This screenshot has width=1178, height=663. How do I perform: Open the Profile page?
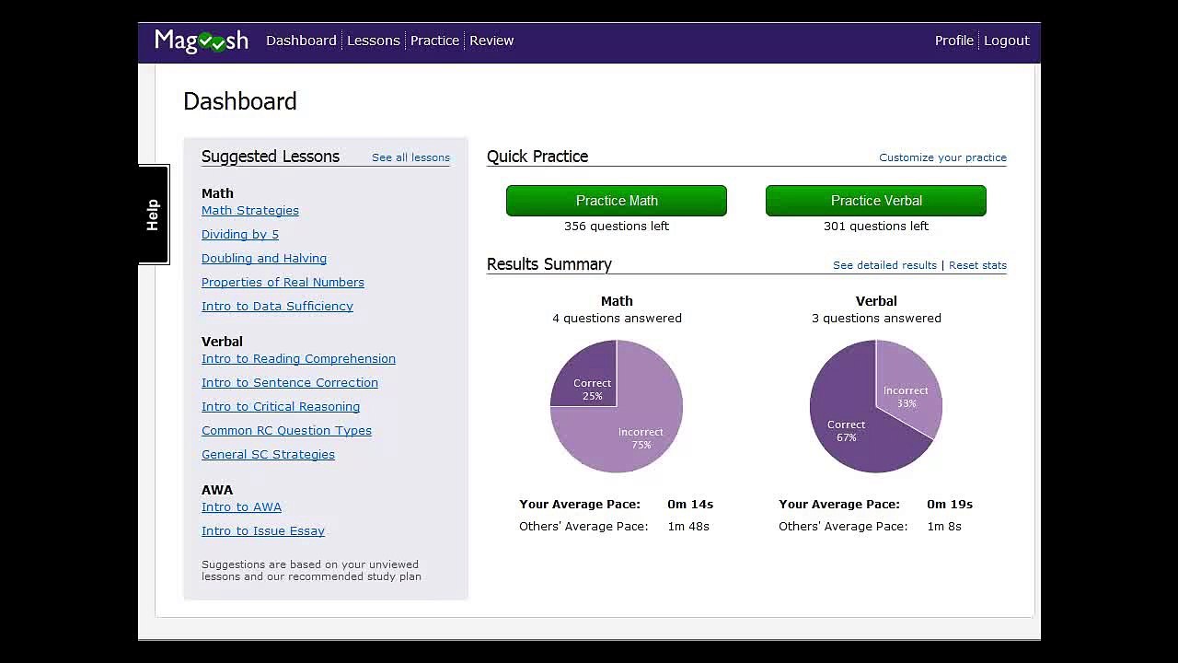pos(953,41)
